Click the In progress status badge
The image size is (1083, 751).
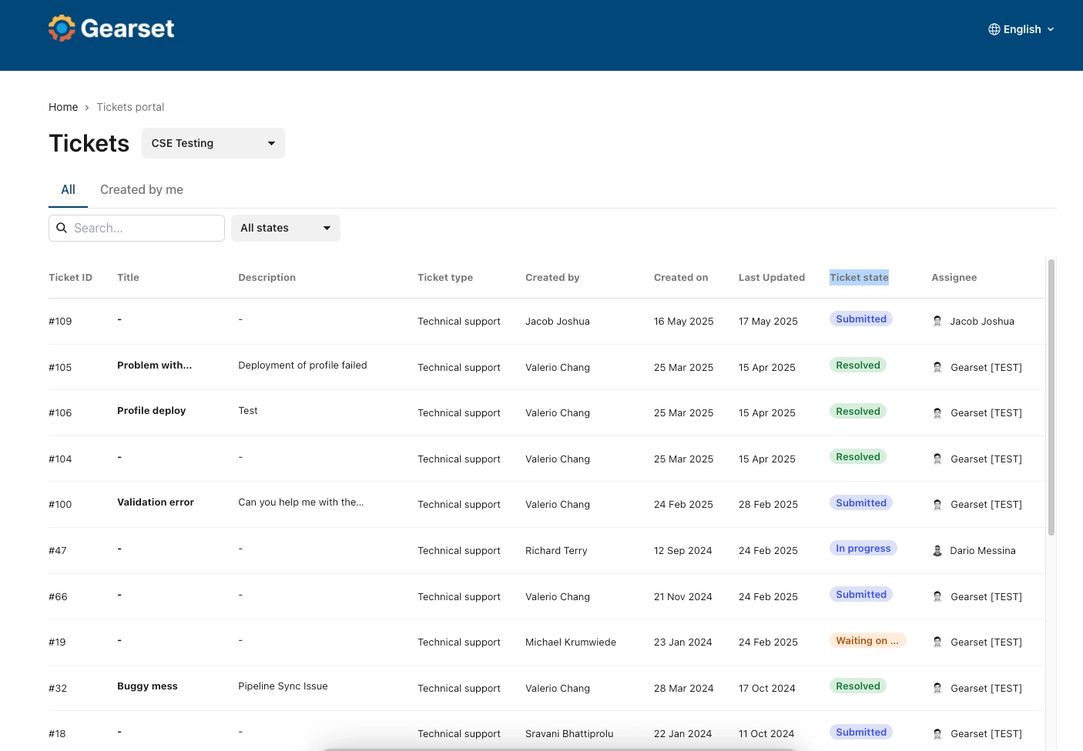pos(863,548)
